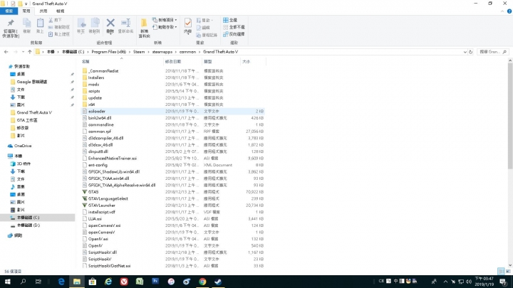
Task: Click steamapps in the breadcrumb path
Action: [x=162, y=52]
